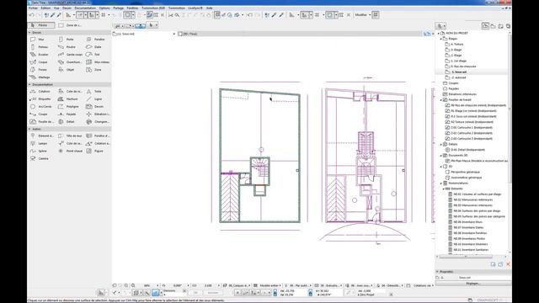
Task: Open the Coupes item in navigator
Action: click(451, 83)
